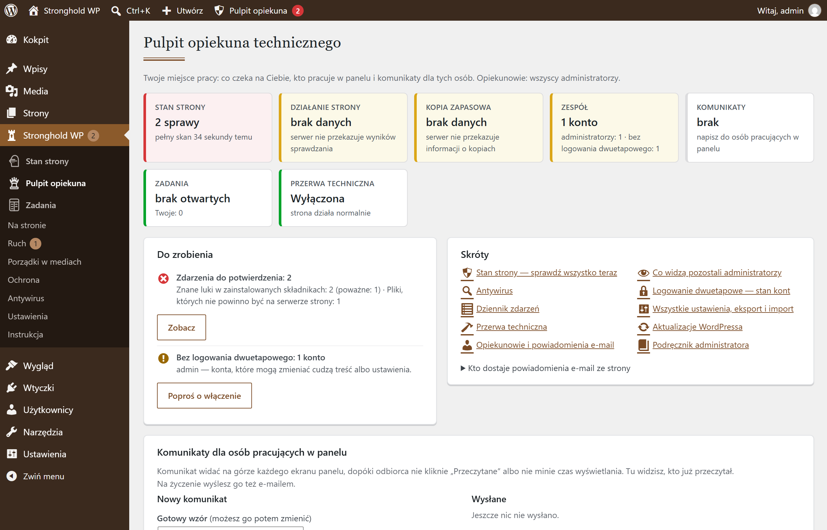Click the refresh icon by Aktualizacje WordPressa
The height and width of the screenshot is (530, 827).
click(x=643, y=327)
